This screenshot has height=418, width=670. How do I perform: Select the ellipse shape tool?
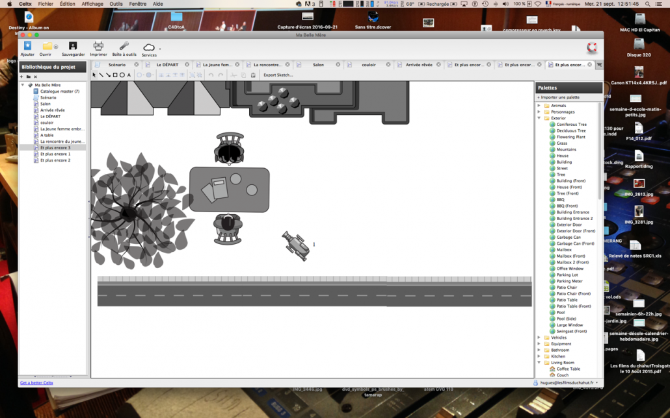click(122, 75)
